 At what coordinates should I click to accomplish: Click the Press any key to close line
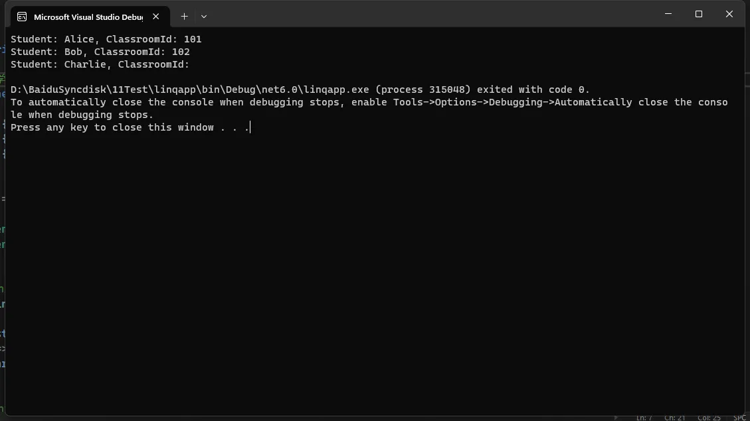(130, 127)
